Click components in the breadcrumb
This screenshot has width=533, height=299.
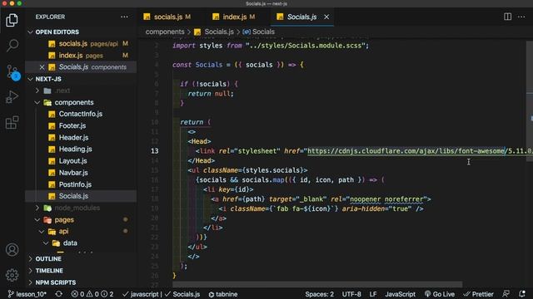point(165,32)
